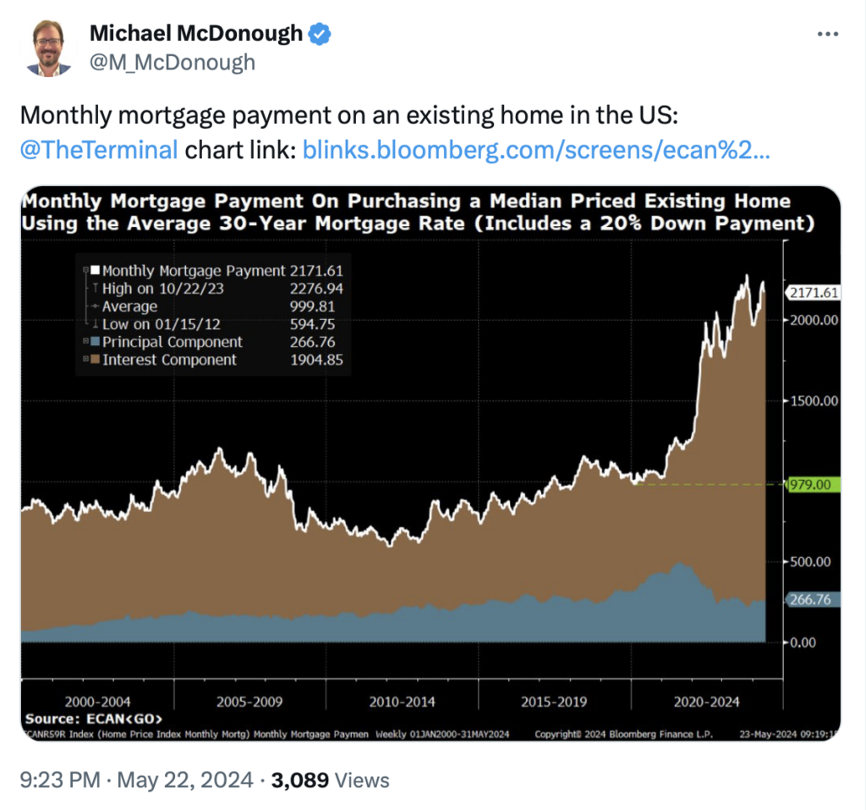Click the white Monthly Mortgage Payment swatch
Screen dimensions: 866x810
(96, 271)
